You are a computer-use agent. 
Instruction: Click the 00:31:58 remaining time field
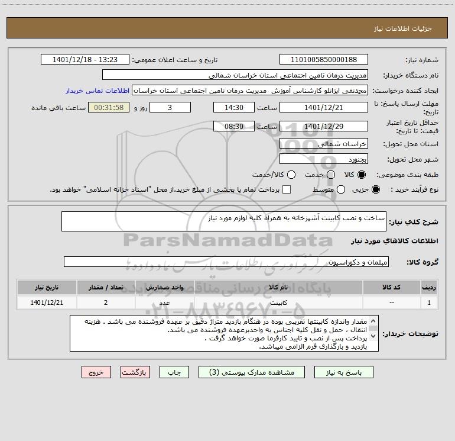click(109, 107)
